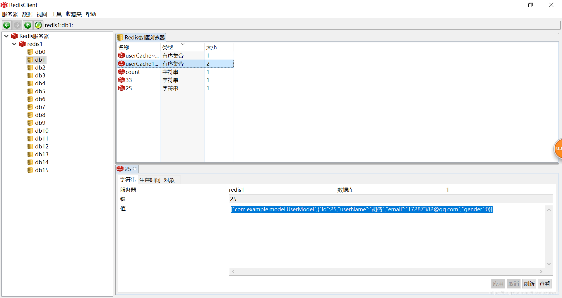Switch to the 对象 tab
Viewport: 562px width, 298px height.
(x=169, y=180)
